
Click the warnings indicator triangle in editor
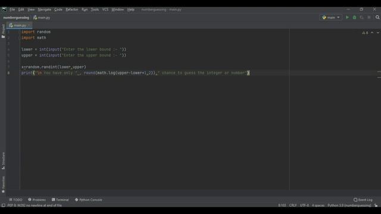pos(365,33)
